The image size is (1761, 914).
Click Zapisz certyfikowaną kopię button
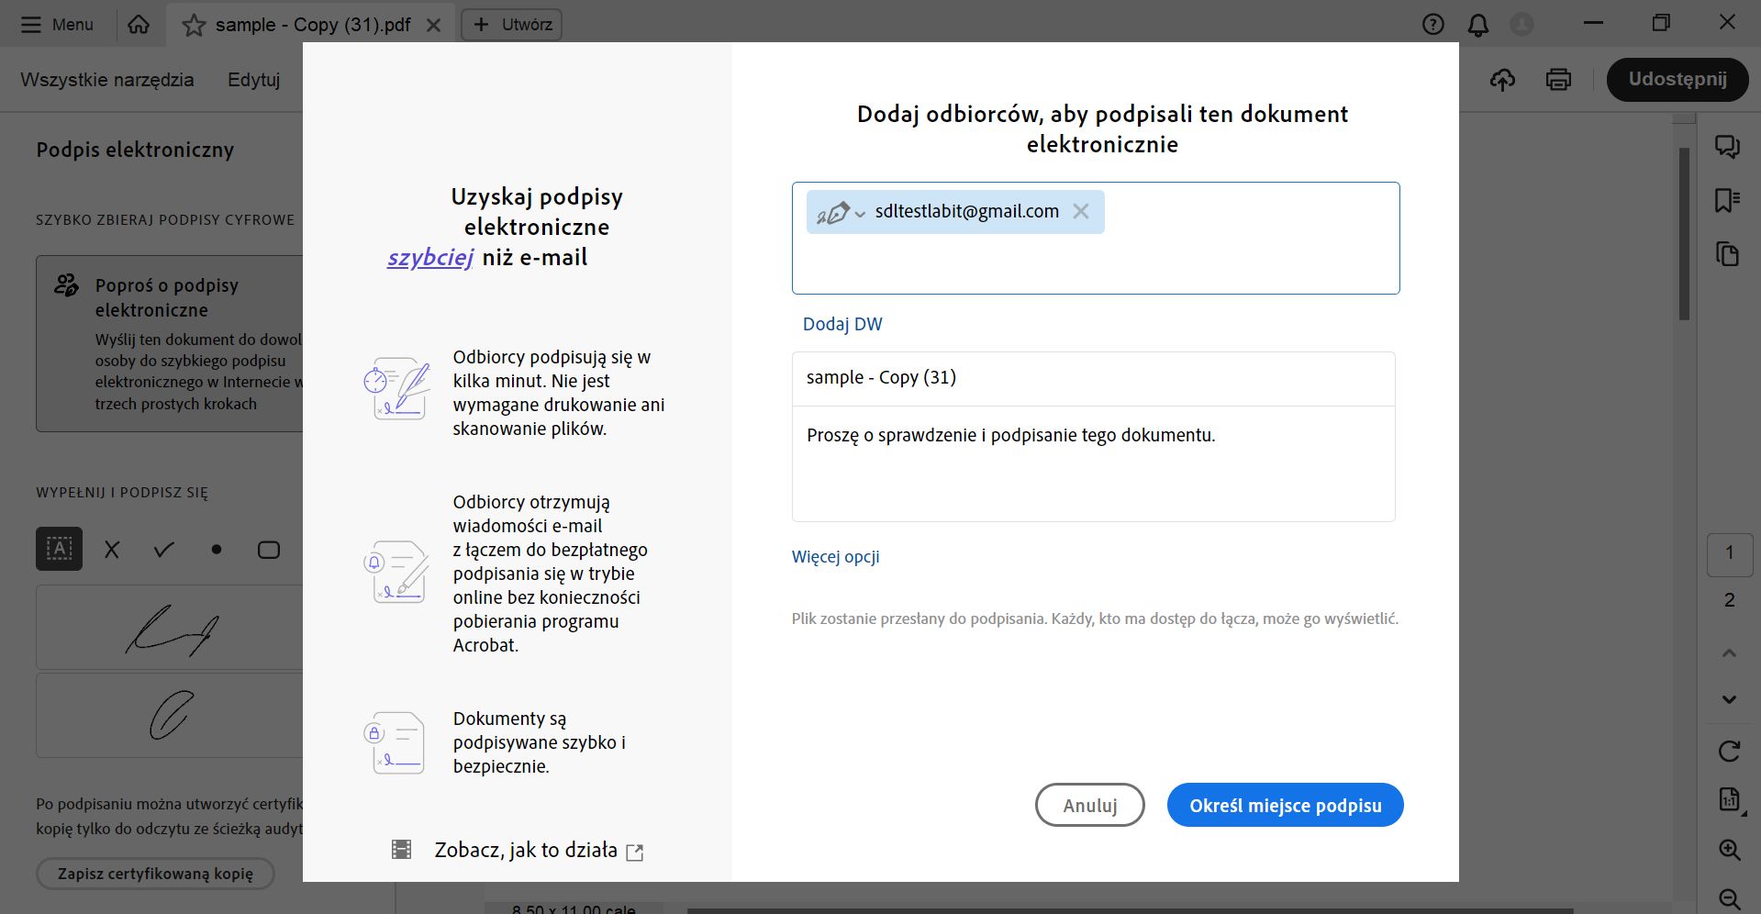click(155, 874)
